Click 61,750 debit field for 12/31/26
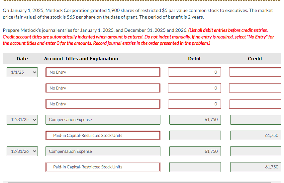 click(x=195, y=151)
